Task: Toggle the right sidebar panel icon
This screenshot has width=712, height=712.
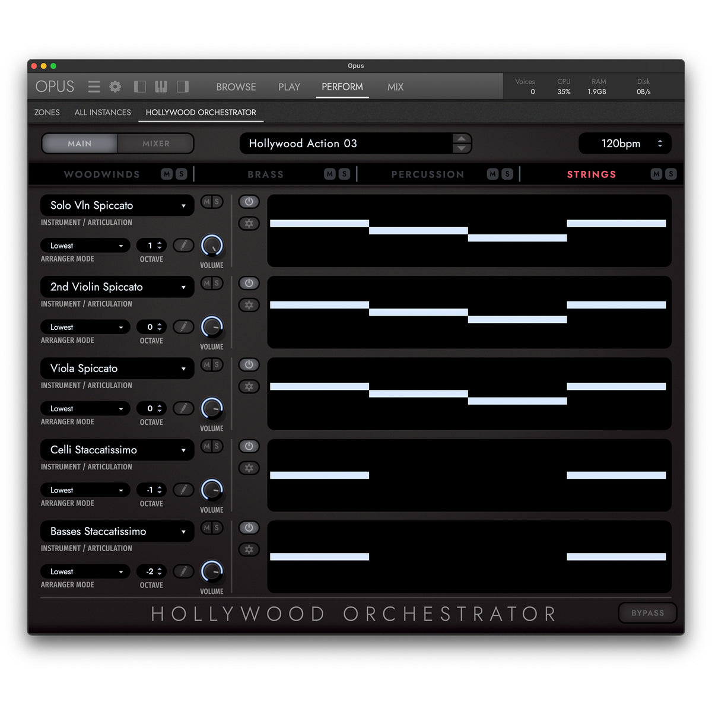Action: [183, 87]
